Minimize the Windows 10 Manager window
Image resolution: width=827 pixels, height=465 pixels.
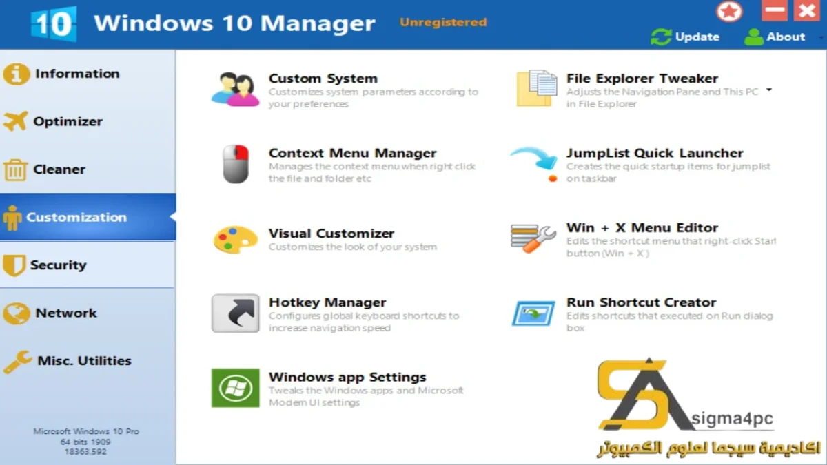click(x=775, y=10)
